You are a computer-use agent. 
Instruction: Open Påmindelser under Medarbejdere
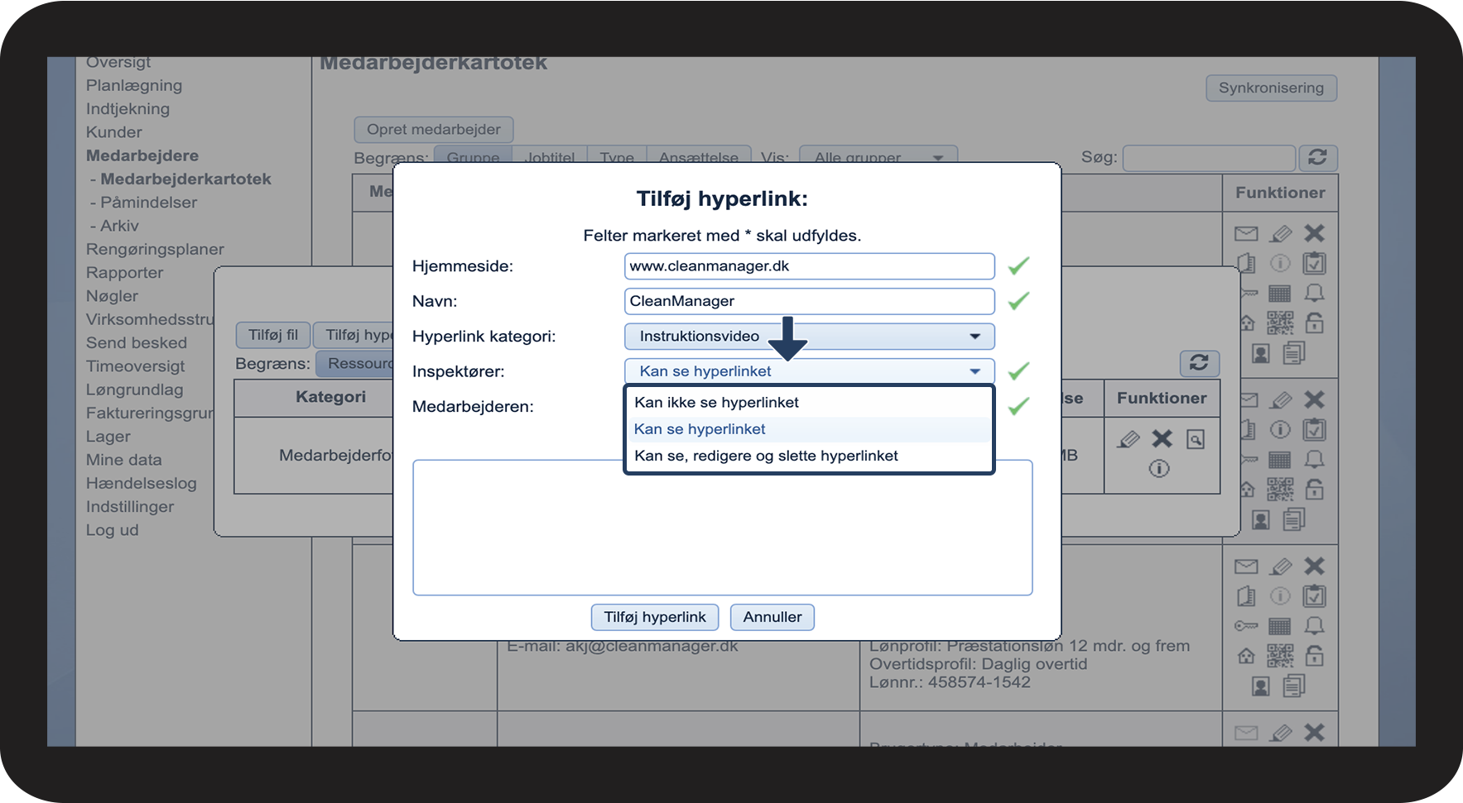[148, 203]
